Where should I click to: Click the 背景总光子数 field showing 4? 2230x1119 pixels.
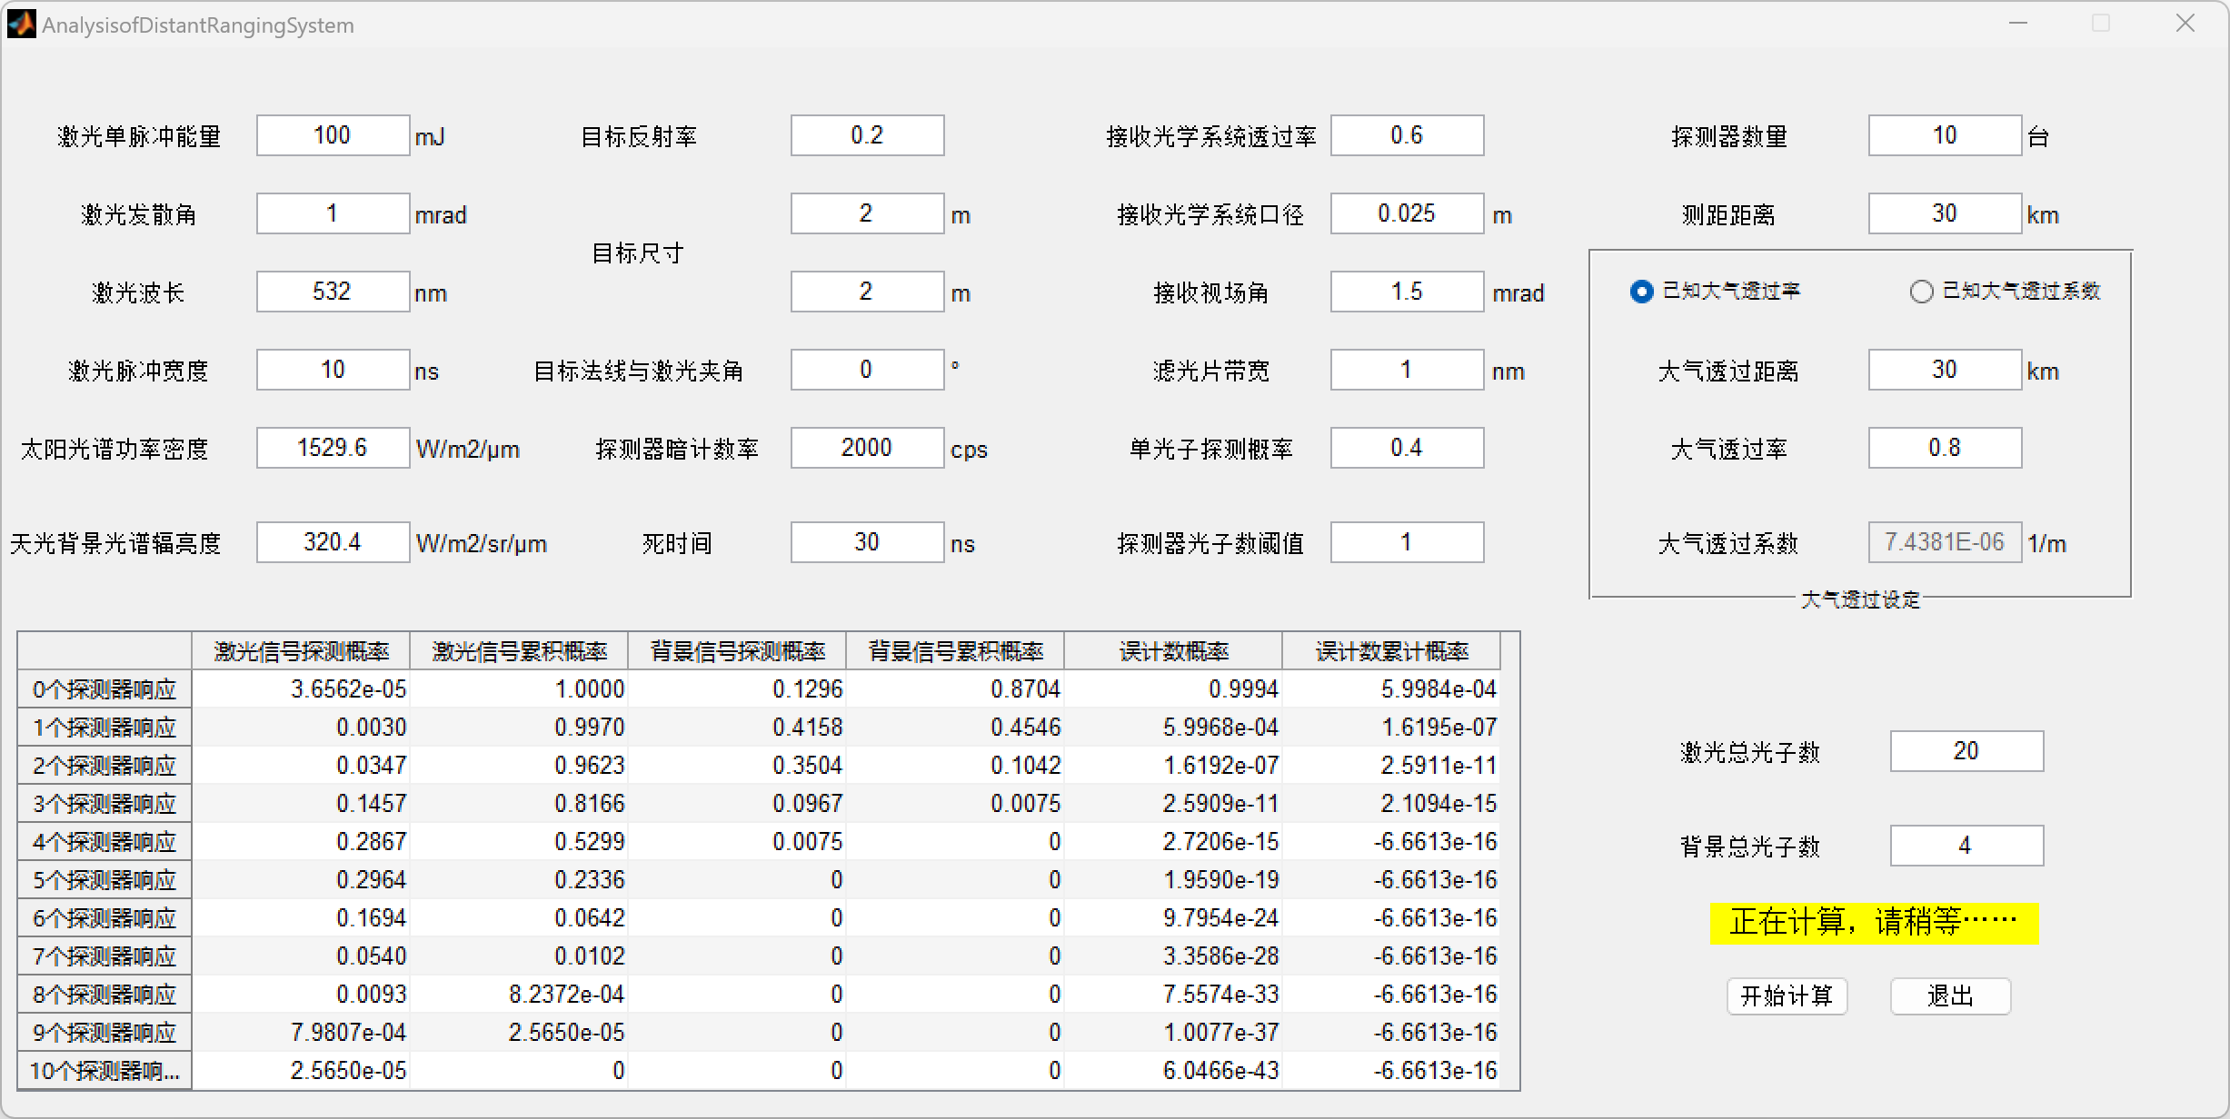point(1966,846)
